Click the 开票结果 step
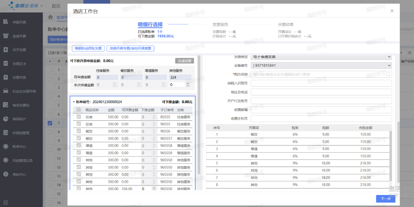Viewport: 414px width, 207px height. (286, 24)
